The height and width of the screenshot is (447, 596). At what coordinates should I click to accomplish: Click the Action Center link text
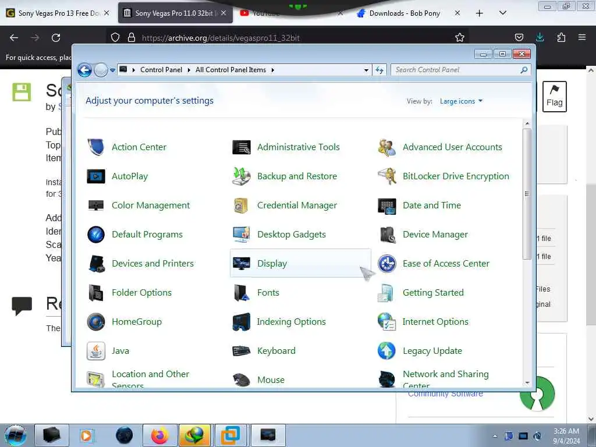click(x=139, y=147)
